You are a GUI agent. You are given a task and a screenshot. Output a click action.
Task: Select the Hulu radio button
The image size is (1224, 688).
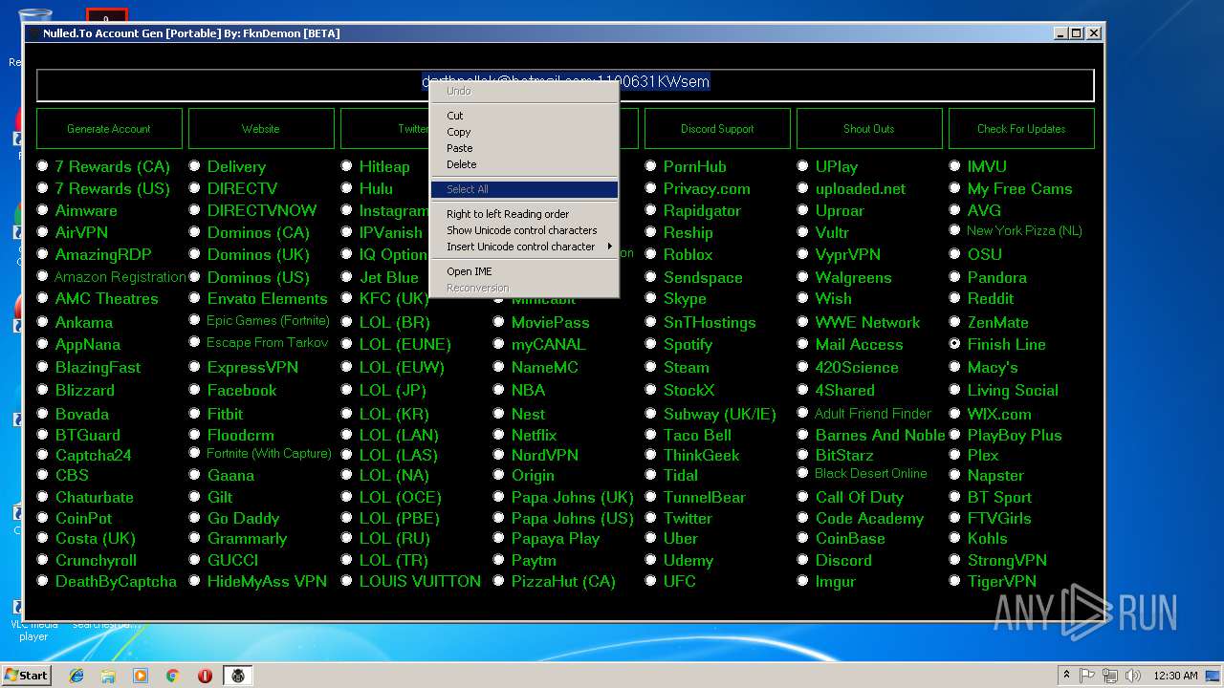[x=346, y=188]
